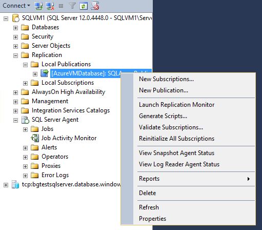Select the Local Subscriptions tree item
The width and height of the screenshot is (262, 230).
coord(68,83)
